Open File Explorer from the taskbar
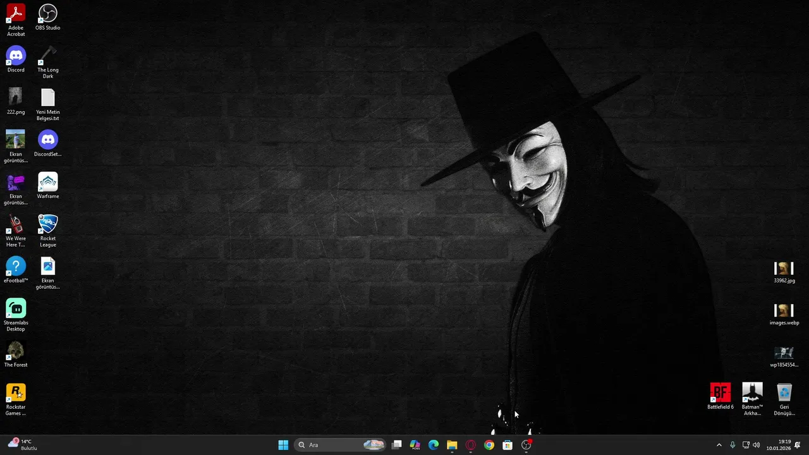 click(452, 445)
